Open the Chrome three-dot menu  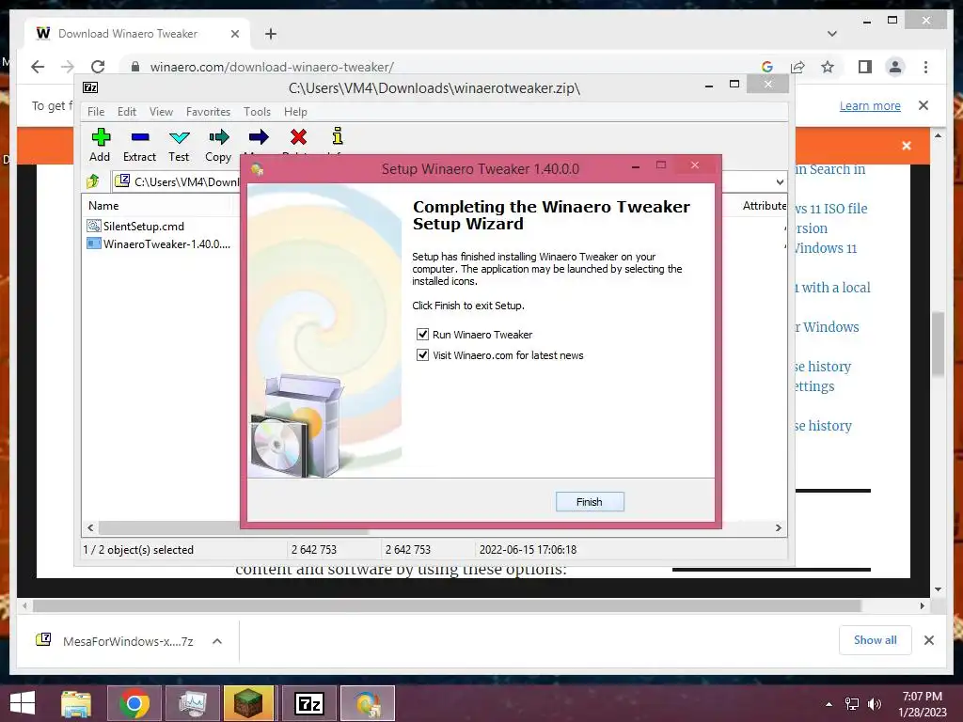tap(925, 67)
